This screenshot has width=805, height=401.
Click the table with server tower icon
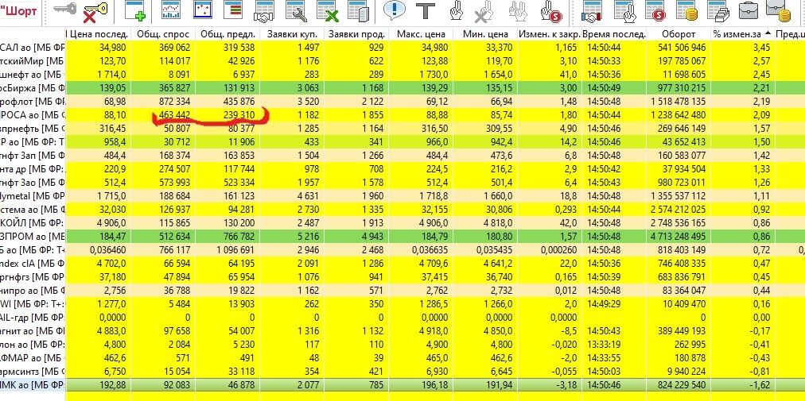(358, 11)
